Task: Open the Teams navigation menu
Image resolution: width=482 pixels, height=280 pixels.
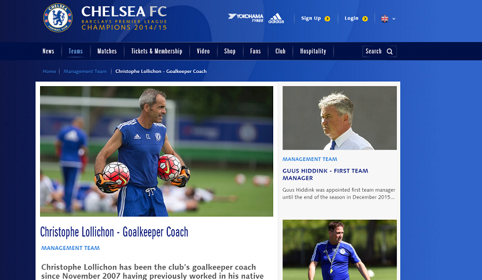Action: [76, 51]
